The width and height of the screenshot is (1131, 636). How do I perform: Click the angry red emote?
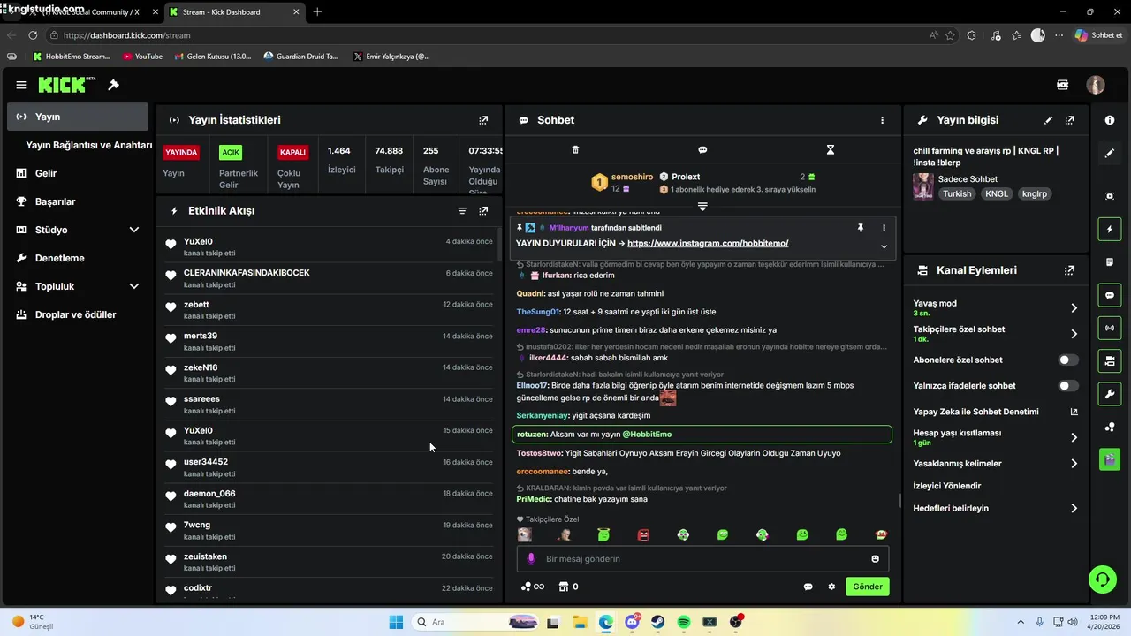[643, 534]
